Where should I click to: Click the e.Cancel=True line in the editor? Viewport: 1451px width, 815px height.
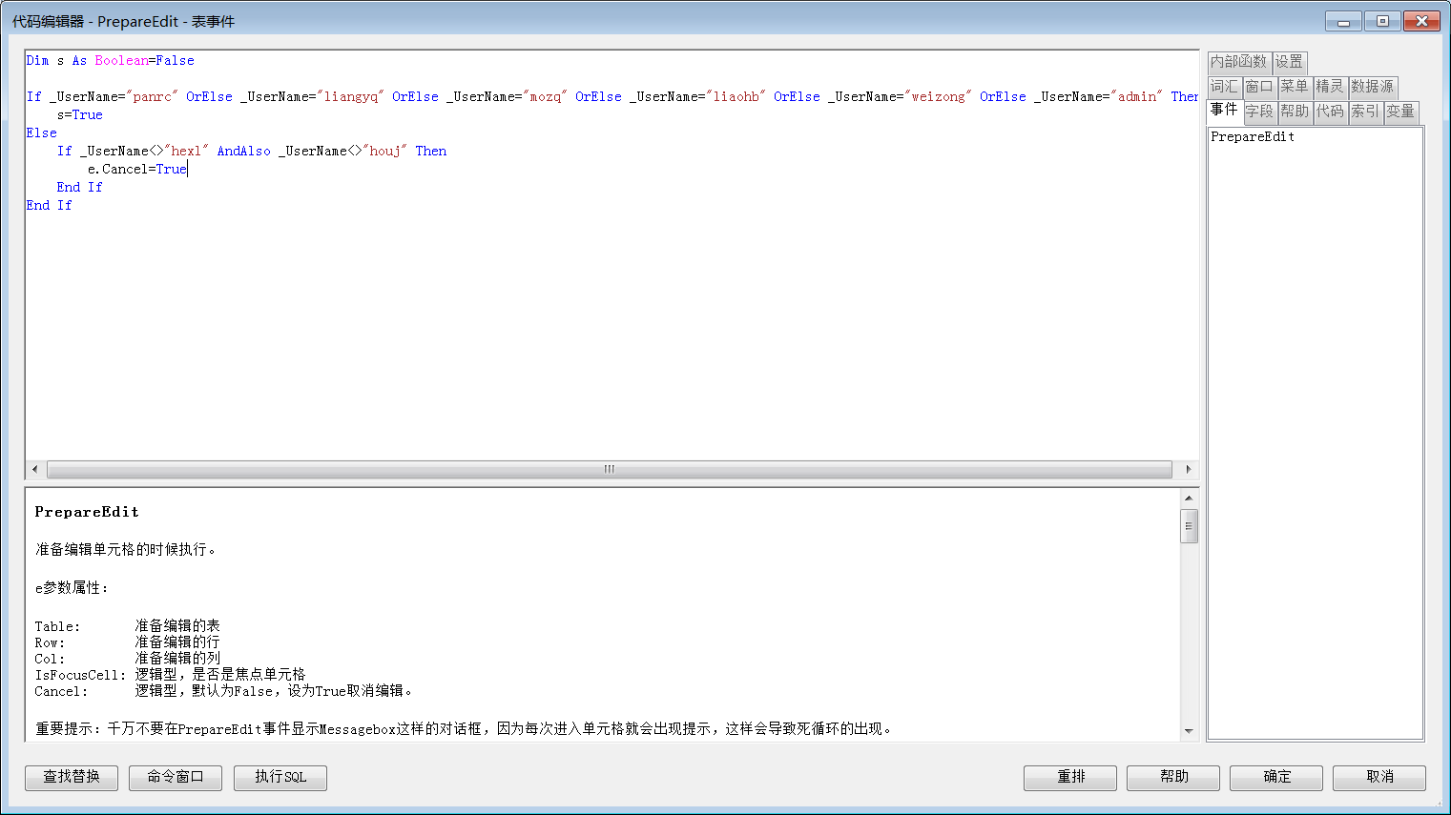click(137, 170)
